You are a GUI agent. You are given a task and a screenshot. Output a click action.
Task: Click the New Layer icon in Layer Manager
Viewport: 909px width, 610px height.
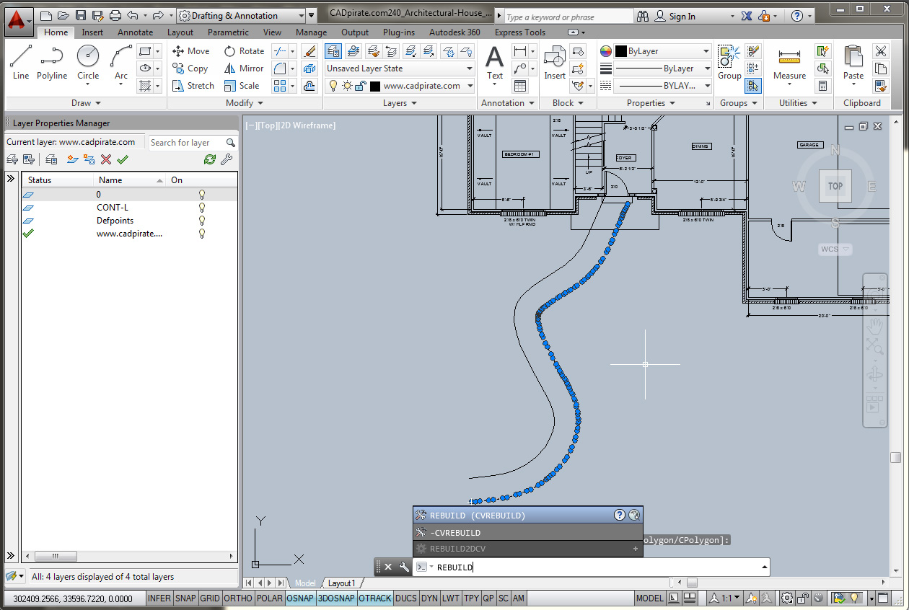click(x=71, y=159)
